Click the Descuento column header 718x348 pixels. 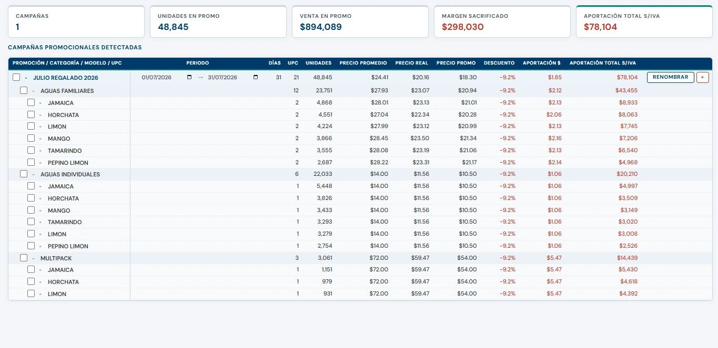point(499,63)
